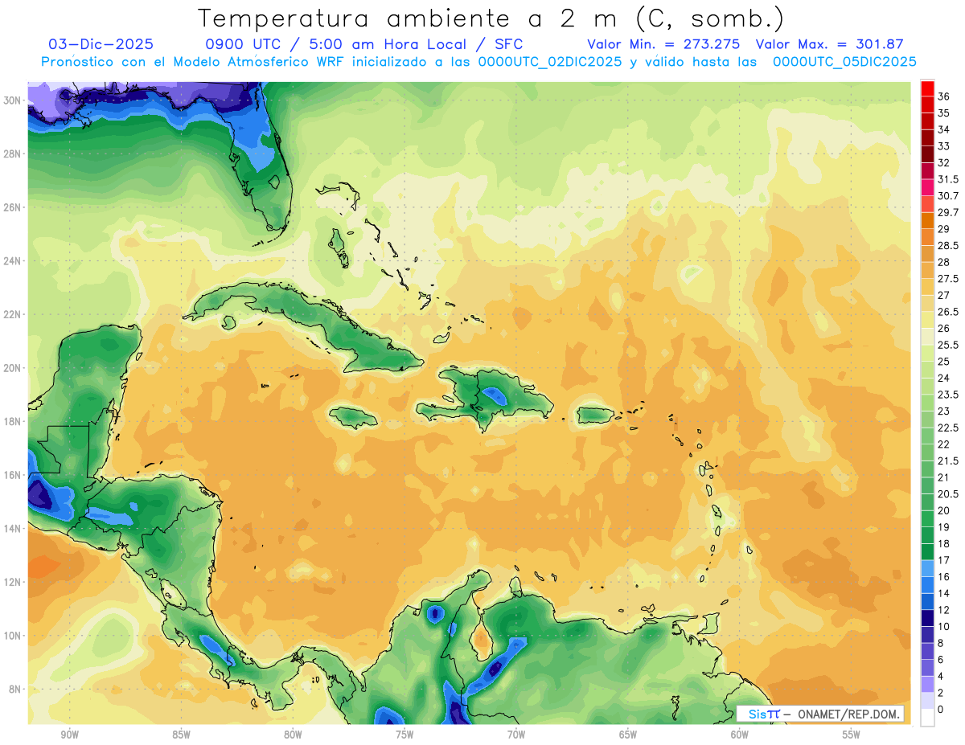
Task: Click the legend value '28.5'
Action: click(x=948, y=245)
